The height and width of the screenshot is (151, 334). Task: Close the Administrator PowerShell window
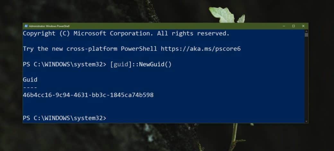pyautogui.click(x=303, y=26)
